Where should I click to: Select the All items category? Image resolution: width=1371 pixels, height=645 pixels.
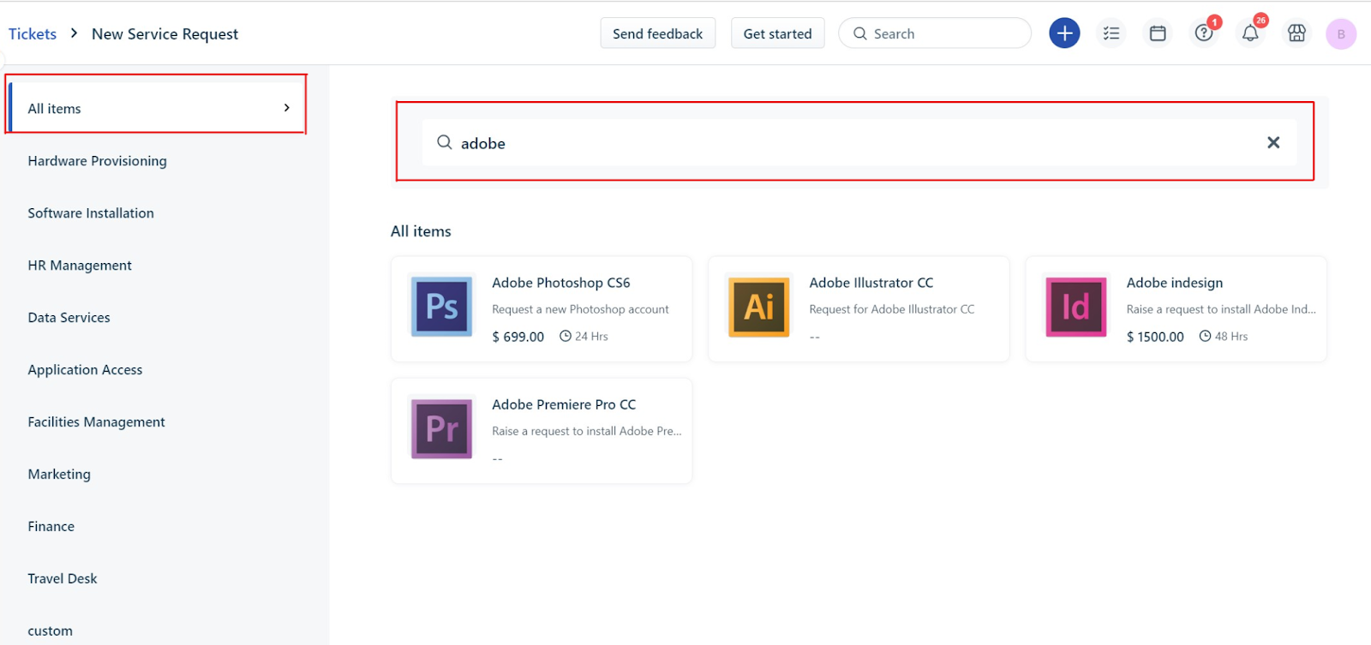pos(157,108)
